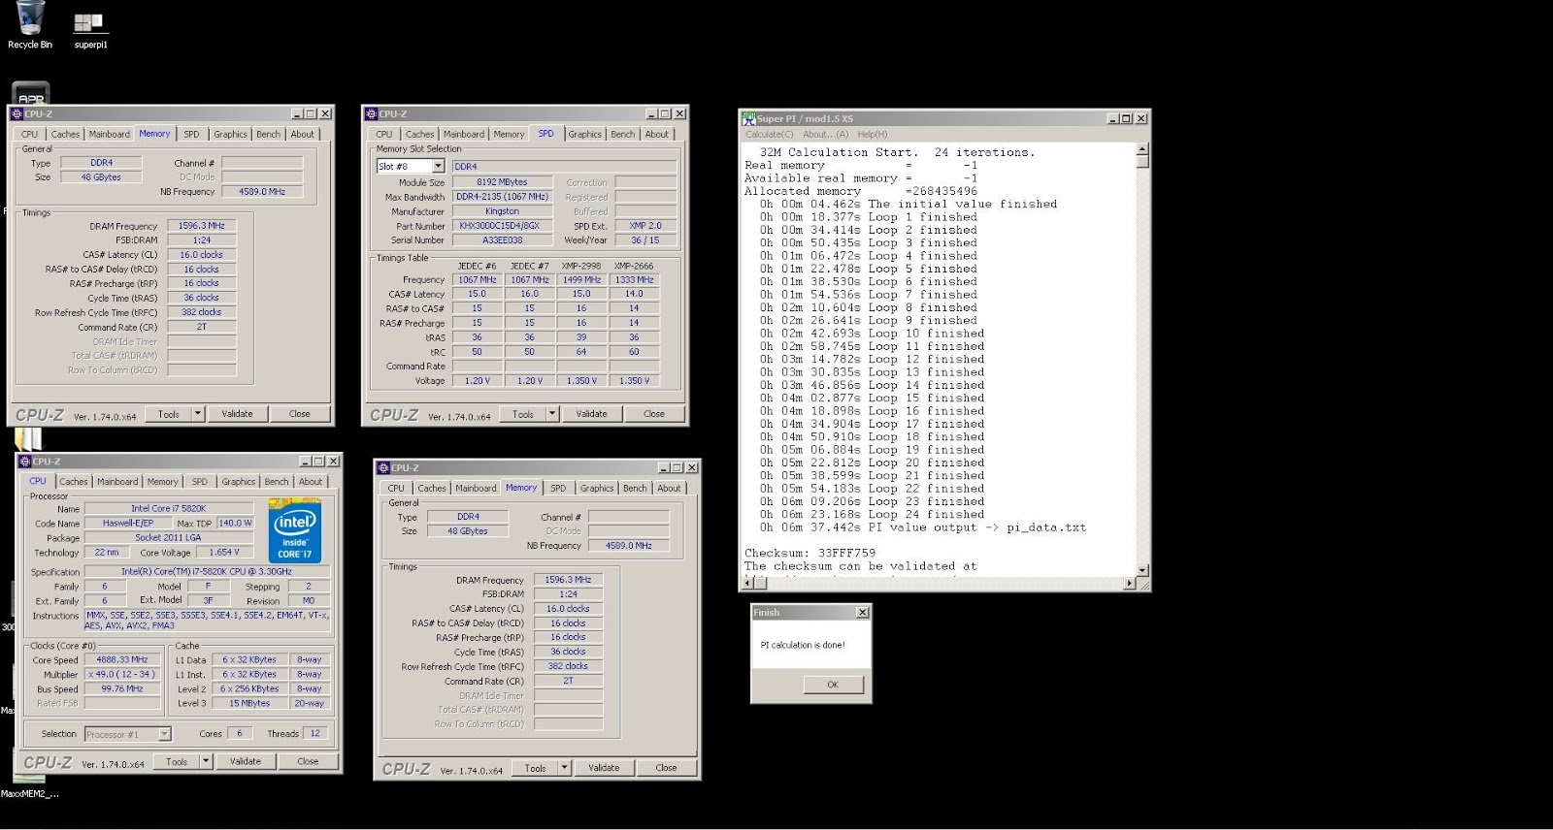1553x830 pixels.
Task: Switch to Mainboard tab in the lower Memory CPU-Z window
Action: (x=476, y=489)
